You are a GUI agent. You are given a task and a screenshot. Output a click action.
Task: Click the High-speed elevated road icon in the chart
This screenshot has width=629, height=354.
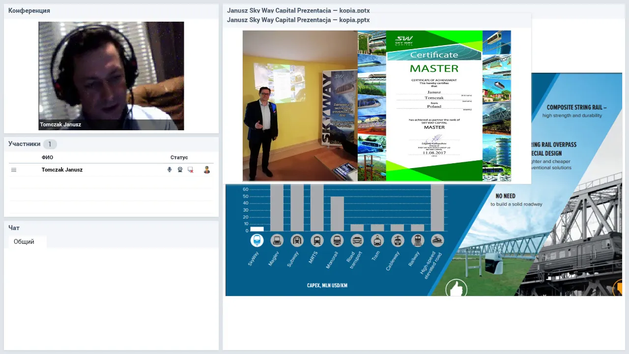click(437, 240)
